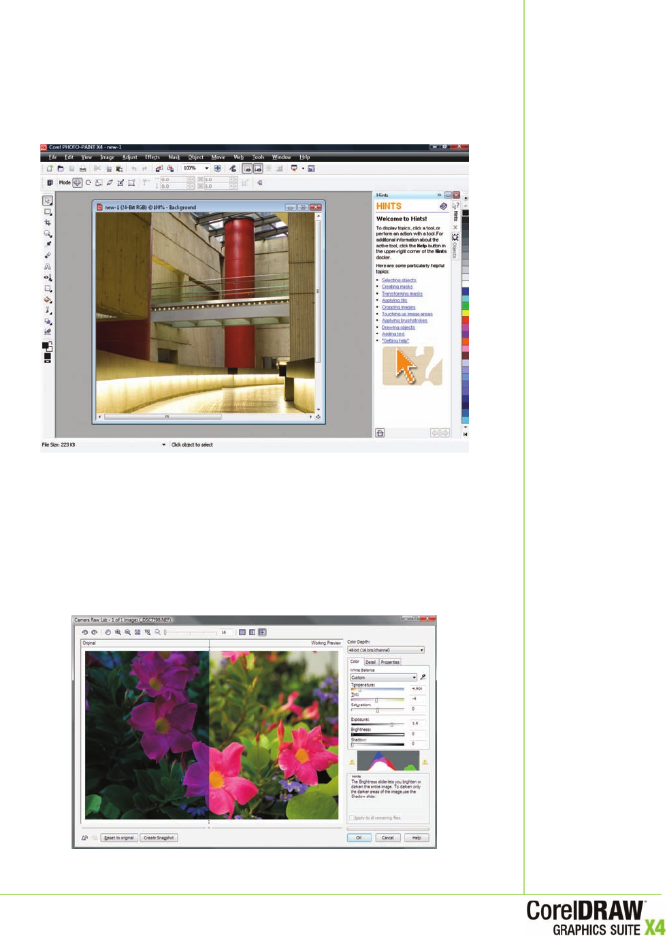The image size is (667, 936).
Task: Click Zoom In icon in Camera Raw Lab
Action: 118,632
